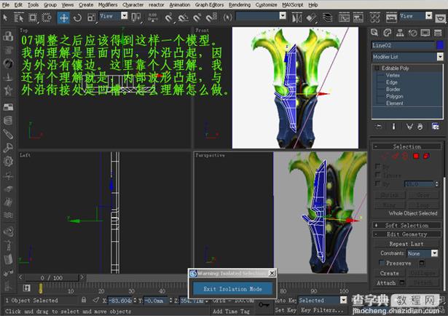Toggle the Select and Manipulate tool

[153, 17]
